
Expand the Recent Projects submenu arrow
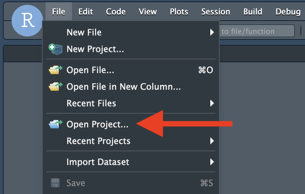[x=212, y=141]
